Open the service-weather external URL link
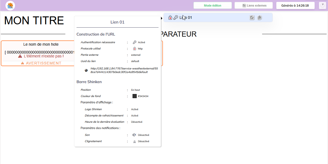Viewport: 328px width, 164px height. 124,70
